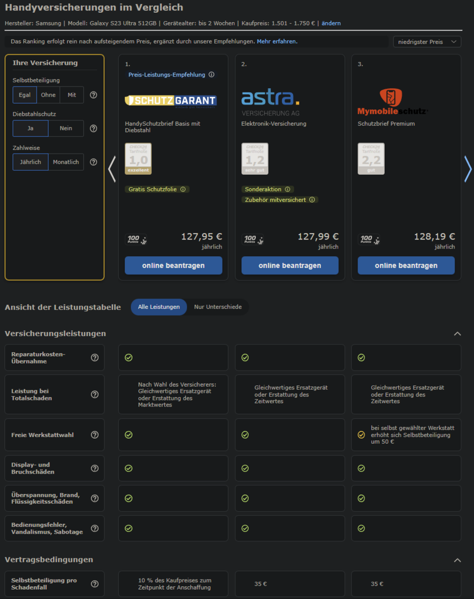Switch to 'Nur Unterschiede' view
The height and width of the screenshot is (599, 474).
click(218, 307)
